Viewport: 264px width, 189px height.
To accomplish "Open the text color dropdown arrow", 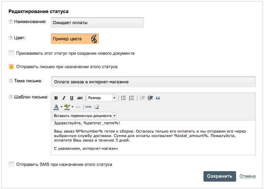I will [61, 107].
